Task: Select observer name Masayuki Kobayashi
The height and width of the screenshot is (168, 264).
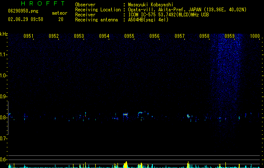Action: click(151, 5)
